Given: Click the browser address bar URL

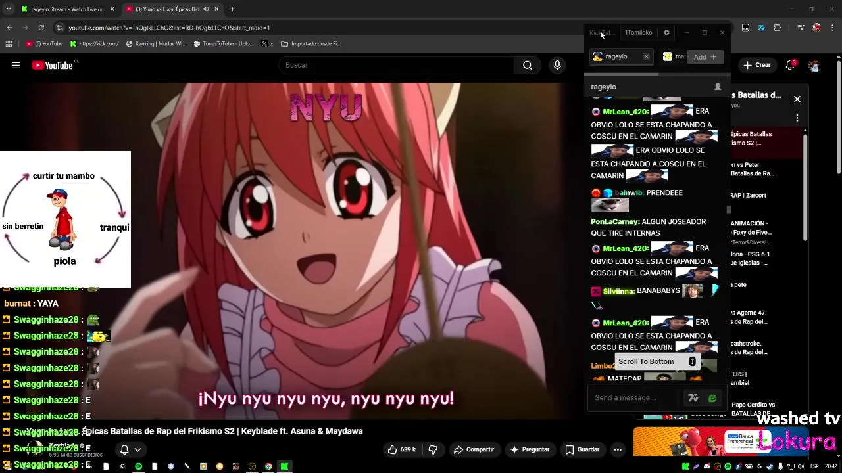Looking at the screenshot, I should [x=169, y=28].
